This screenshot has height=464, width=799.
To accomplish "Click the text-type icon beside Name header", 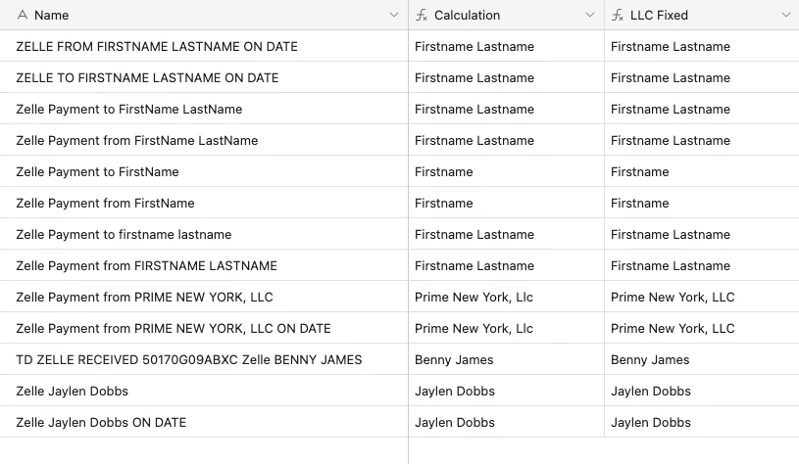I will click(x=22, y=16).
